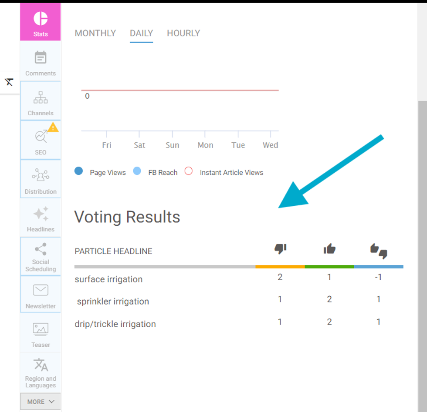This screenshot has width=427, height=412.
Task: Select the DAILY tab
Action: [141, 33]
